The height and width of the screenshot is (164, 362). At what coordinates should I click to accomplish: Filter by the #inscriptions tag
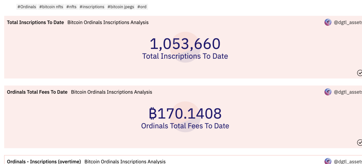92,7
